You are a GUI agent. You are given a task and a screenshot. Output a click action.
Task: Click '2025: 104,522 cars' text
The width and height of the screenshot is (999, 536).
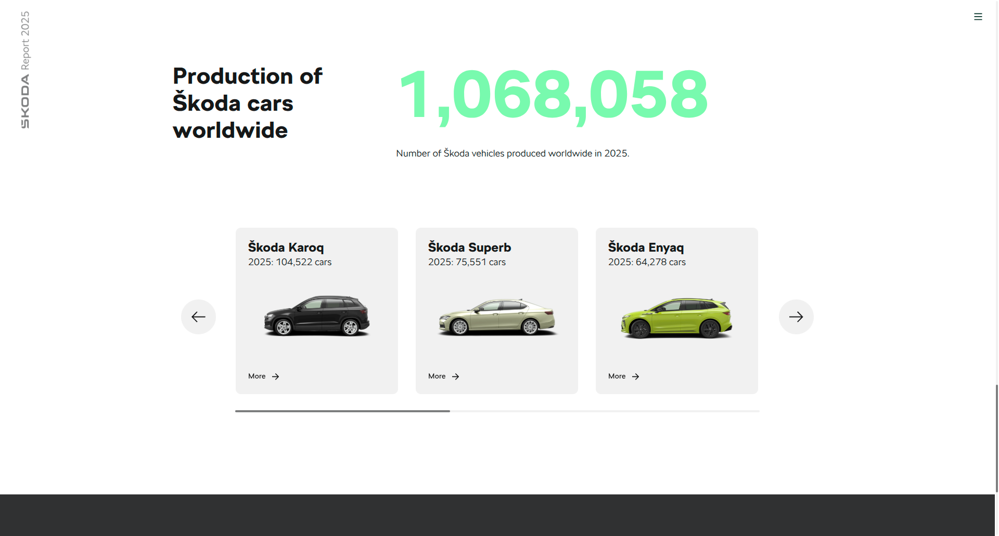coord(290,262)
